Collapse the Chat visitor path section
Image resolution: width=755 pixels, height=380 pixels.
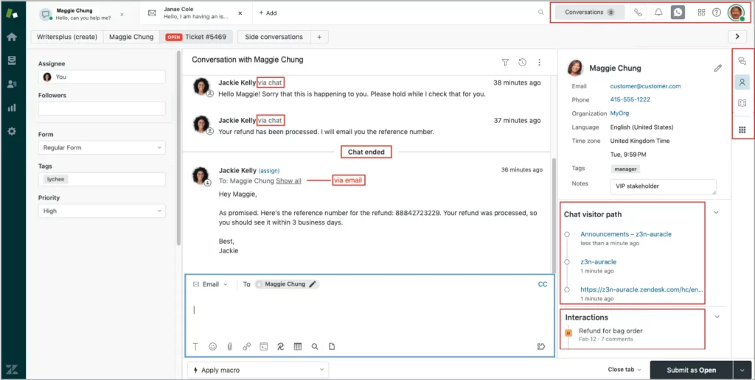(x=717, y=213)
